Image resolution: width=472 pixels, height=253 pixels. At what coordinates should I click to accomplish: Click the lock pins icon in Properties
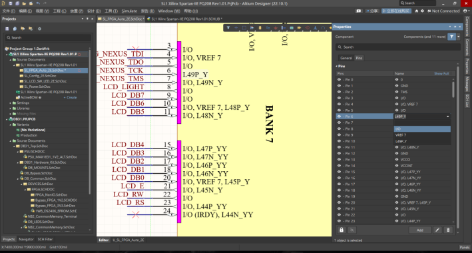click(342, 230)
